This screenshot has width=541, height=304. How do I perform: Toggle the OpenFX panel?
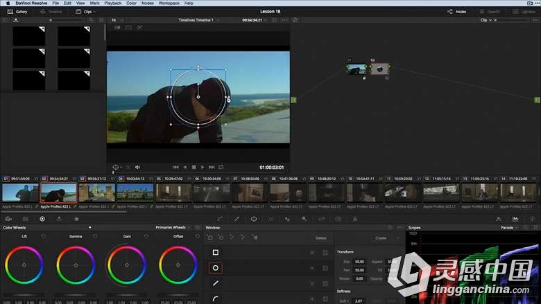490,12
